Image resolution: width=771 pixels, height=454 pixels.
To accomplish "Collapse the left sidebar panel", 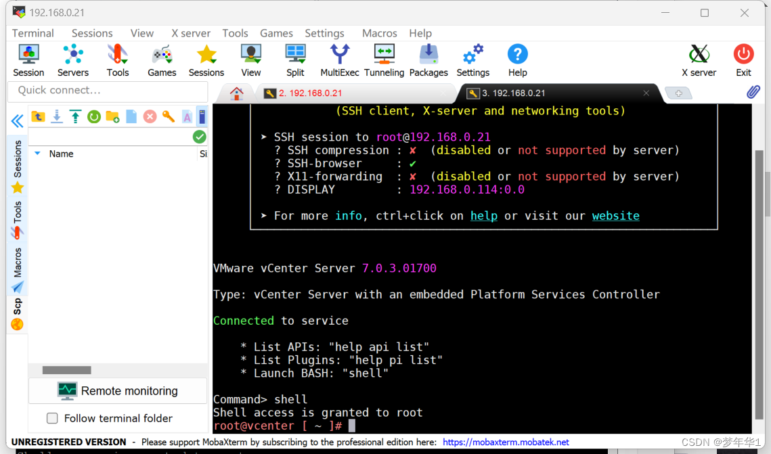I will pyautogui.click(x=17, y=121).
